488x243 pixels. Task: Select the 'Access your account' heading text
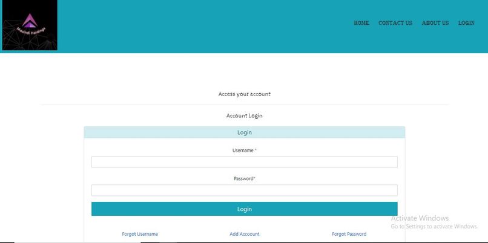pyautogui.click(x=245, y=94)
